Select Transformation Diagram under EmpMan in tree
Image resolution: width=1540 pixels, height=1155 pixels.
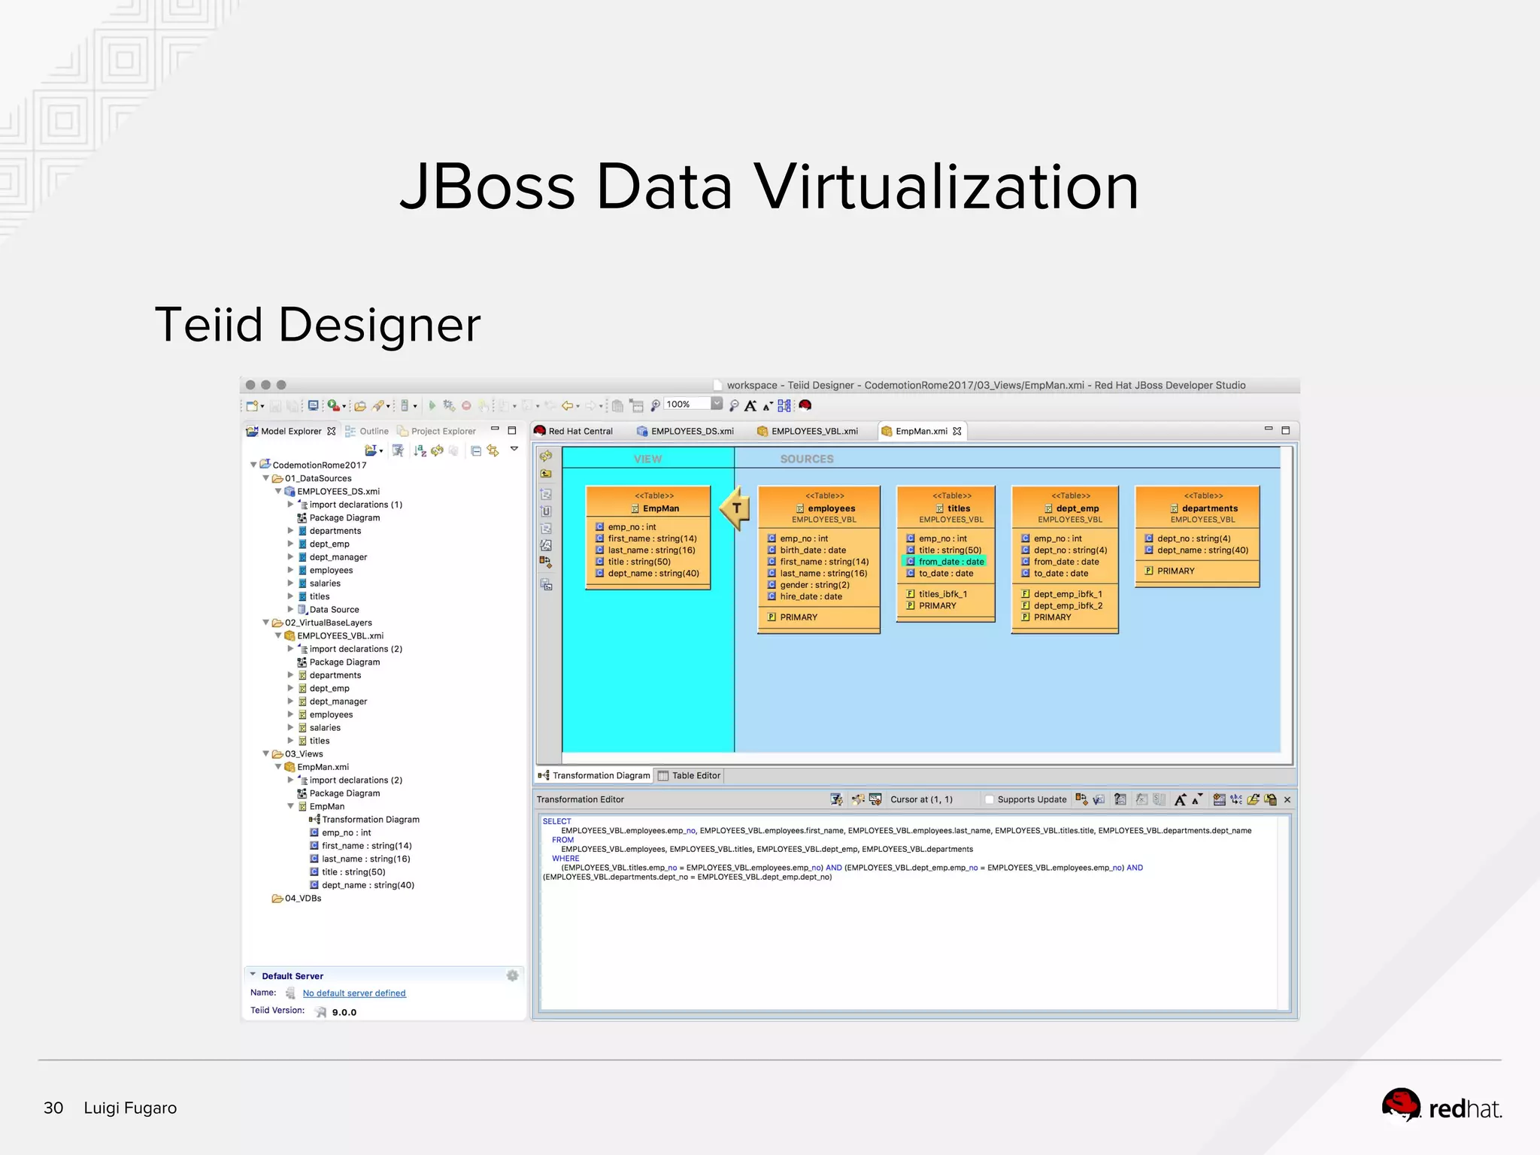[364, 819]
